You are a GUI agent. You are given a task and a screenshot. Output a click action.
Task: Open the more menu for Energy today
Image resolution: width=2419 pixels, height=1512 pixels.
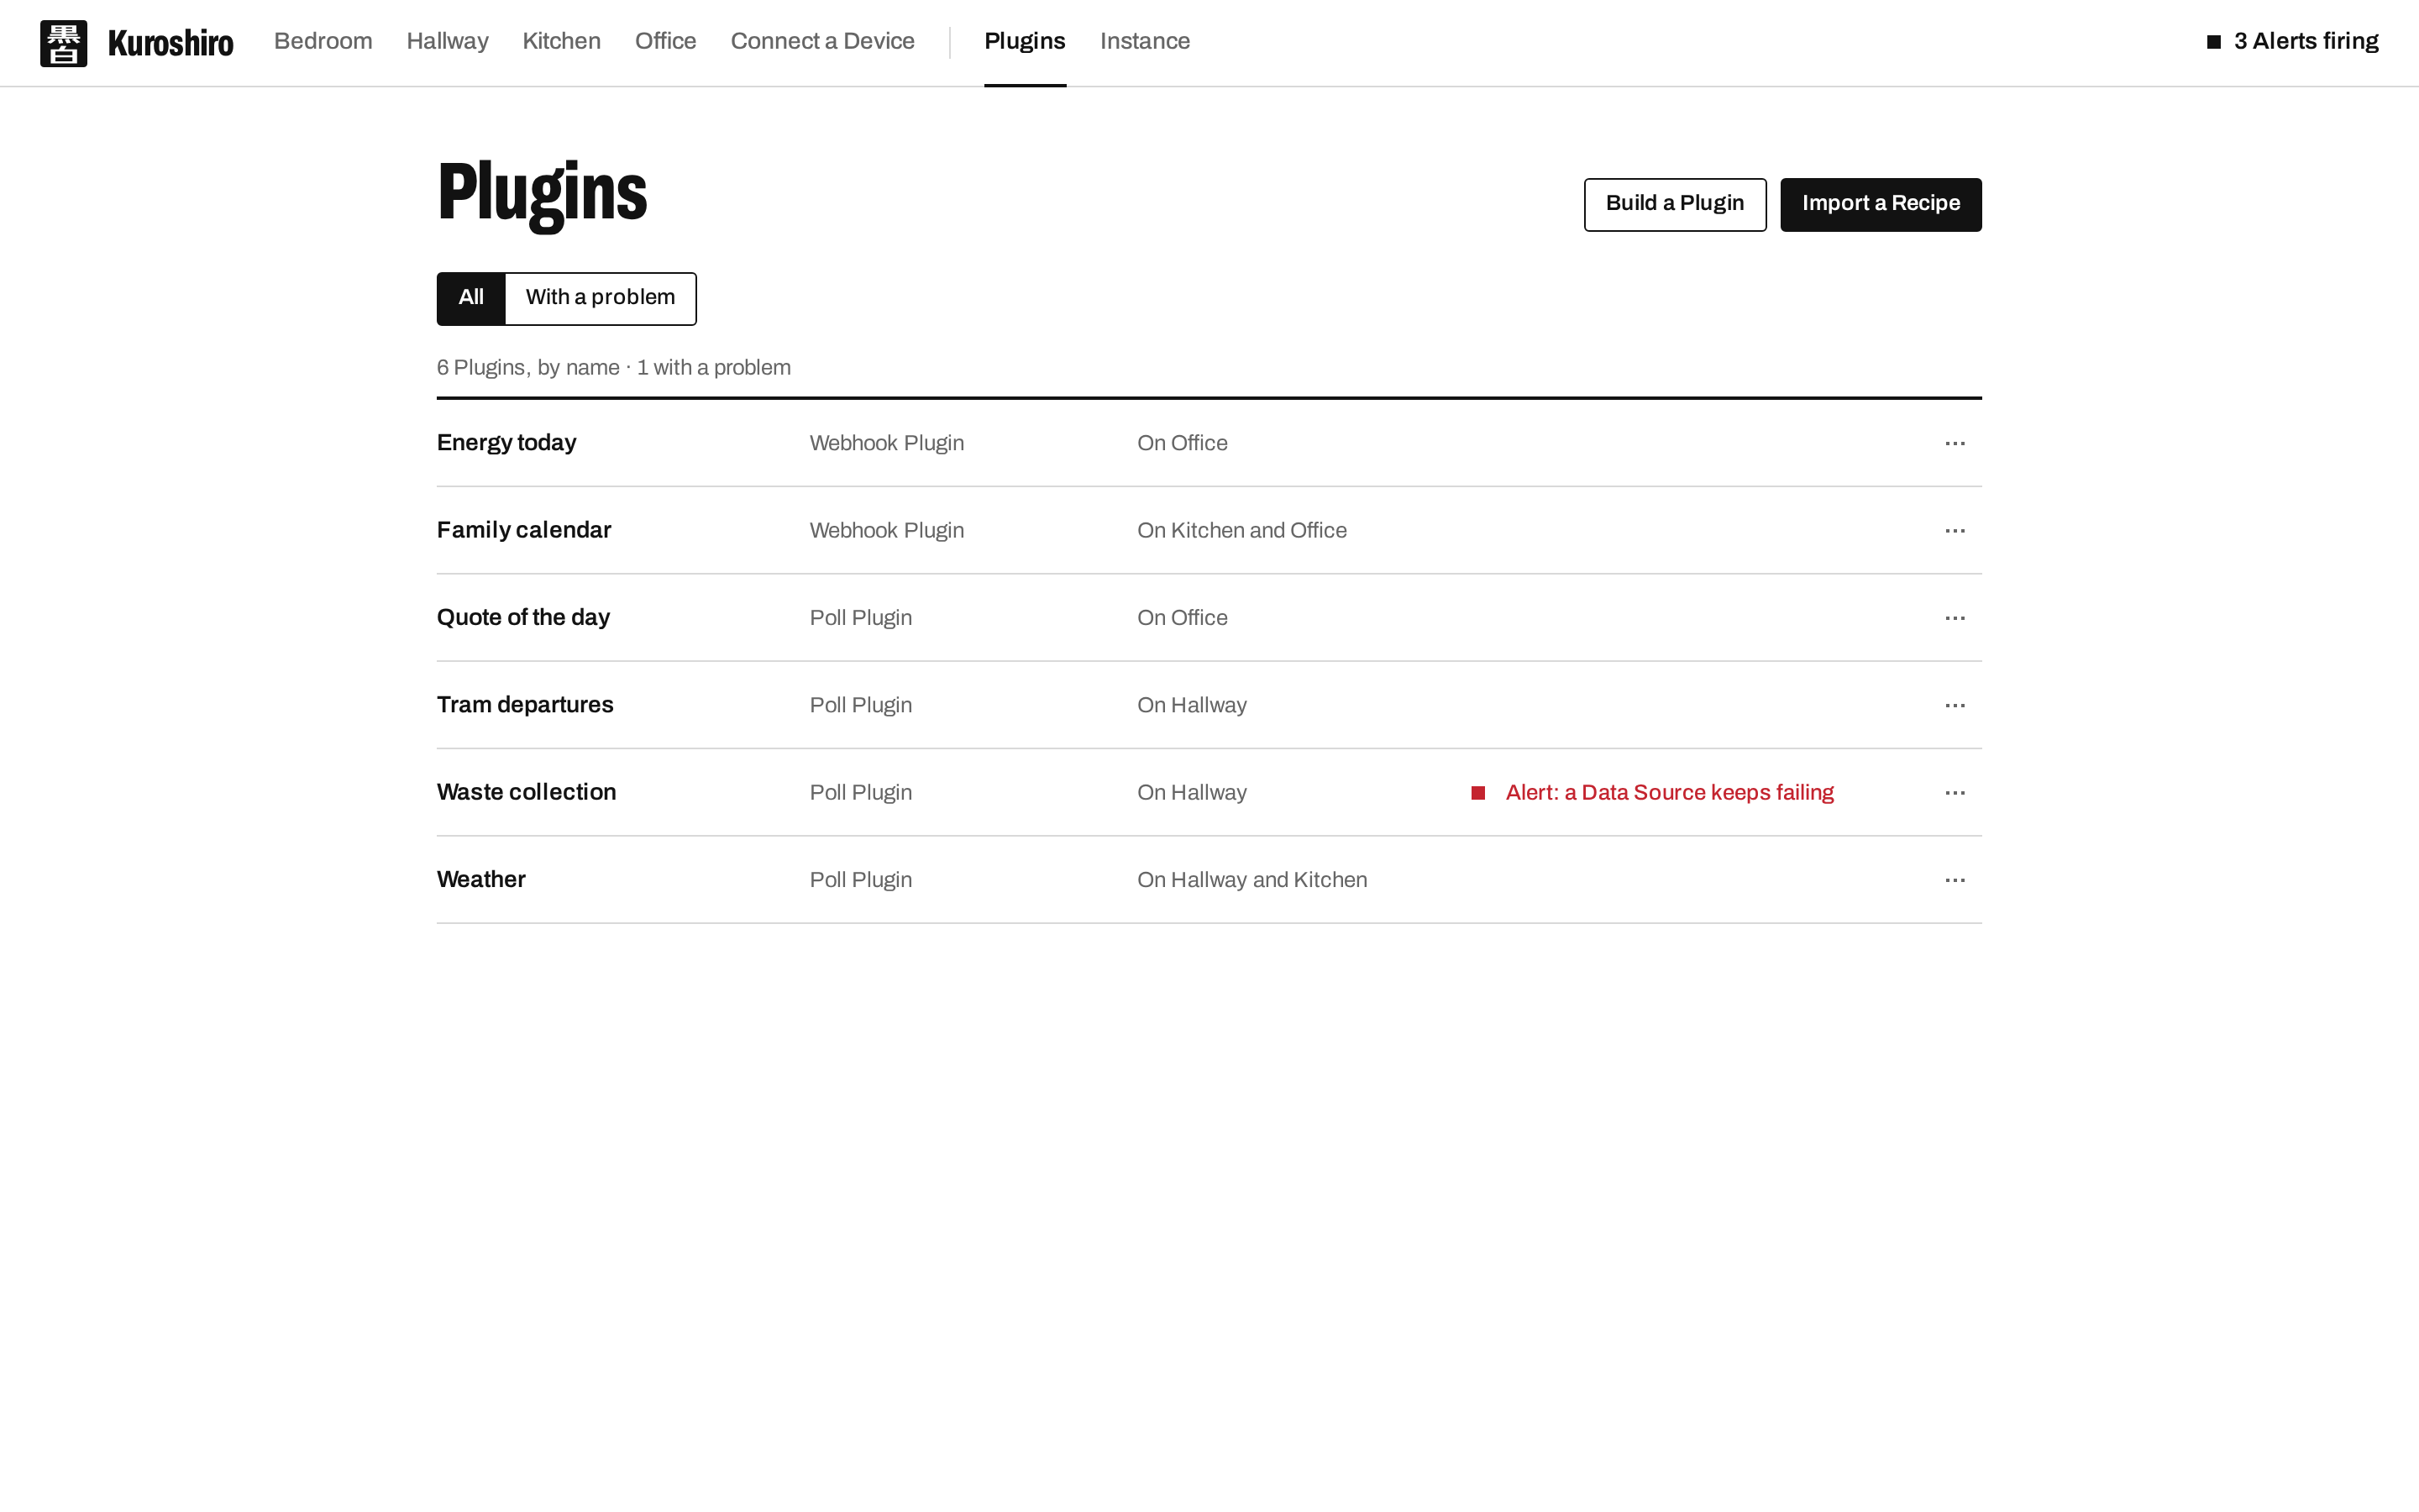[x=1955, y=443]
